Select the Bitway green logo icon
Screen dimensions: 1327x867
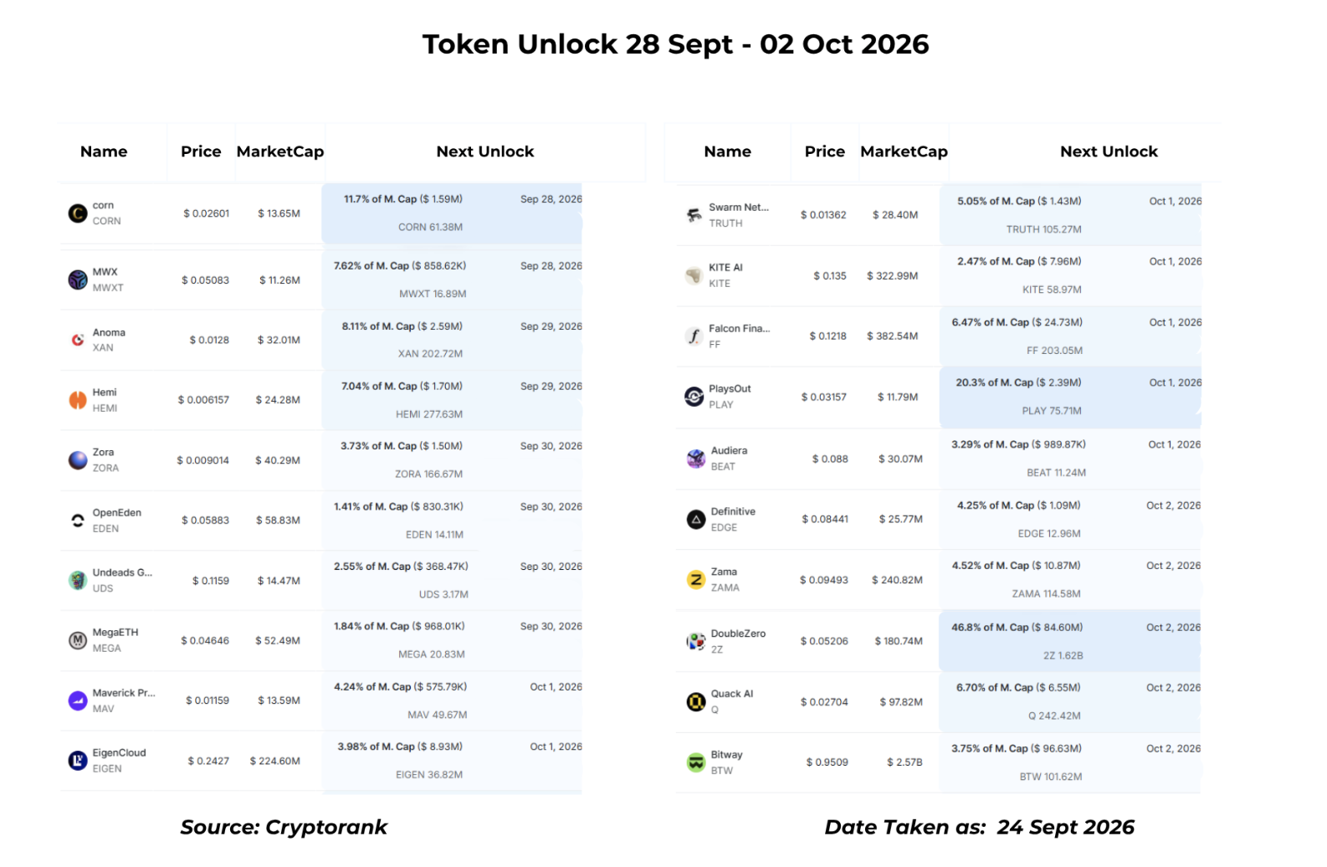click(x=696, y=762)
